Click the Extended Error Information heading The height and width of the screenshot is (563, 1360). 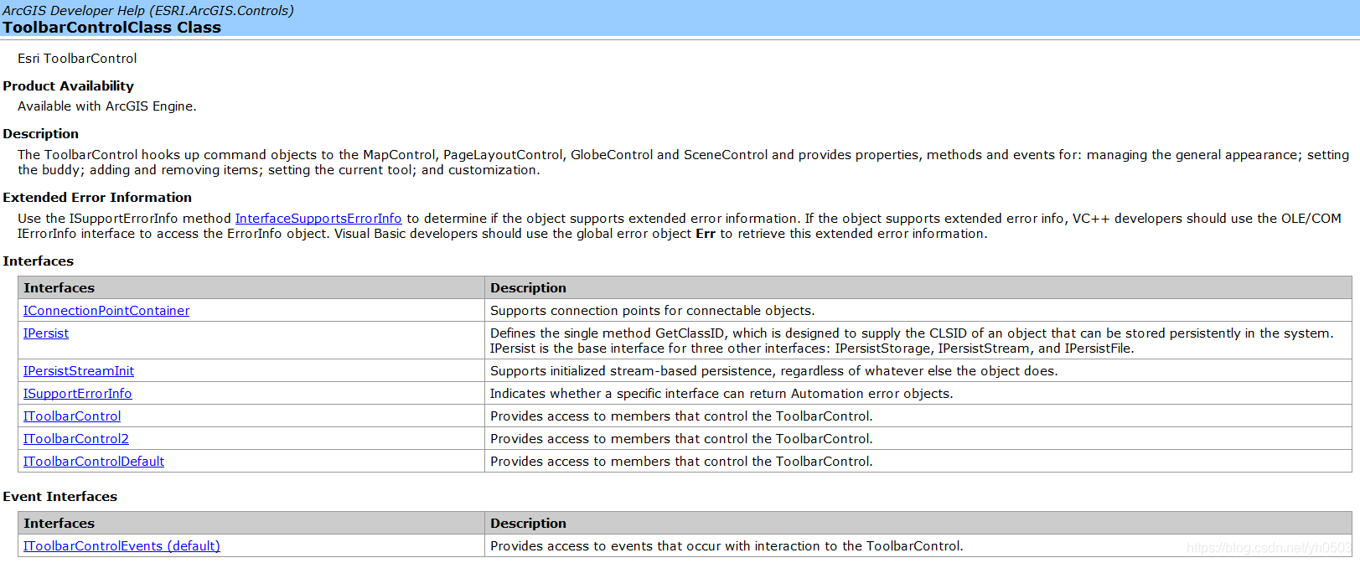click(x=97, y=198)
